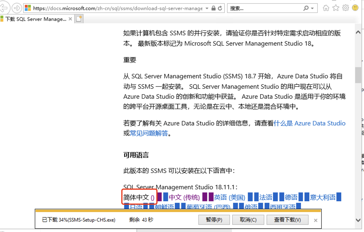Screen dimensions: 364x232
Task: Open the Tools gear icon
Action: [345, 8]
